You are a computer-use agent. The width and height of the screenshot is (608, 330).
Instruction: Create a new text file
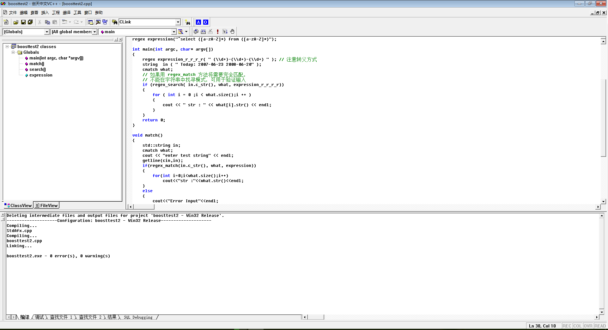point(6,22)
